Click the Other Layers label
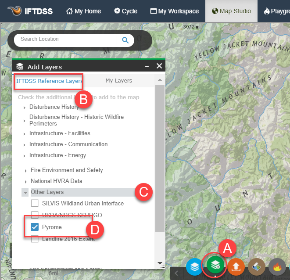The width and height of the screenshot is (290, 280). click(47, 192)
